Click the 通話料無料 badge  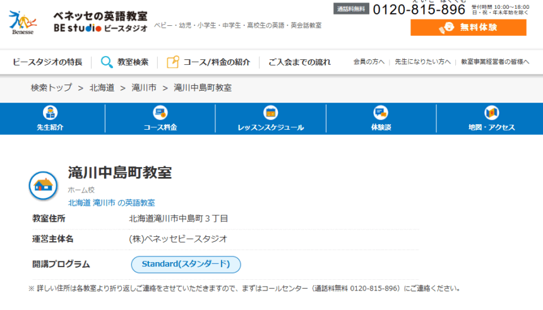pos(351,9)
